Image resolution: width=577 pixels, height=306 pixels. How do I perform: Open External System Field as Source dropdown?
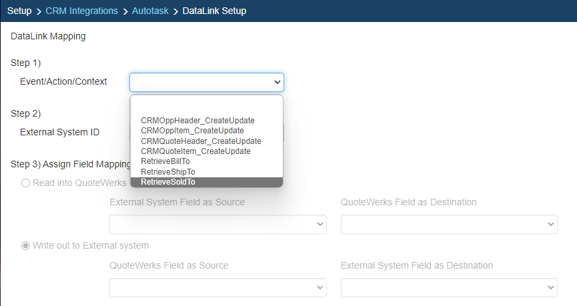217,225
